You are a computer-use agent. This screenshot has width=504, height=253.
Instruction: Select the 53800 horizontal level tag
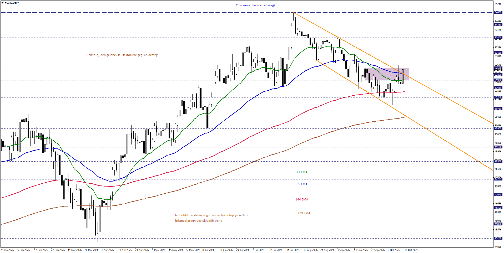coord(498,38)
